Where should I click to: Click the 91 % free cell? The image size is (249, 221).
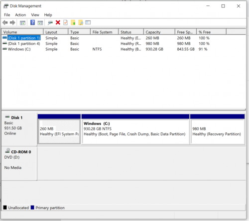pyautogui.click(x=203, y=49)
